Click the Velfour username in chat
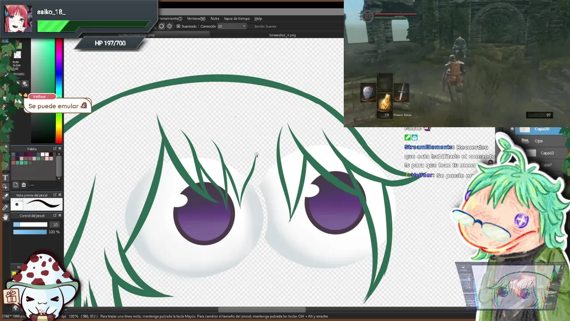 point(422,175)
